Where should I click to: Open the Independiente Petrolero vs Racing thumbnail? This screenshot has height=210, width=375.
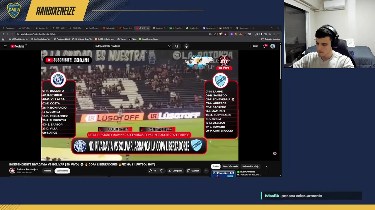[x=224, y=174]
